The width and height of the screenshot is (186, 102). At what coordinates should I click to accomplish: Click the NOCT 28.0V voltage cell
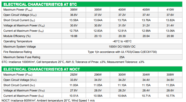pyautogui.click(x=98, y=90)
